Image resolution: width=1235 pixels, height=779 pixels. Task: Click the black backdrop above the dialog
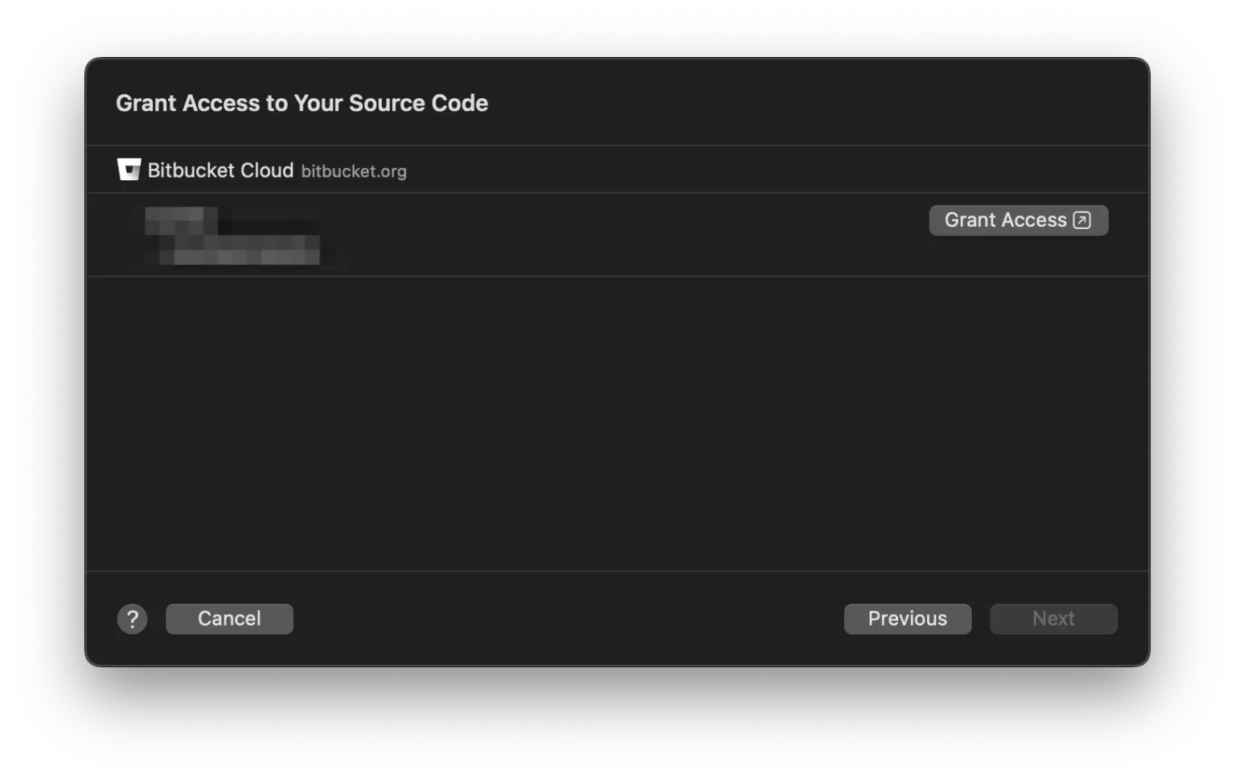click(617, 28)
